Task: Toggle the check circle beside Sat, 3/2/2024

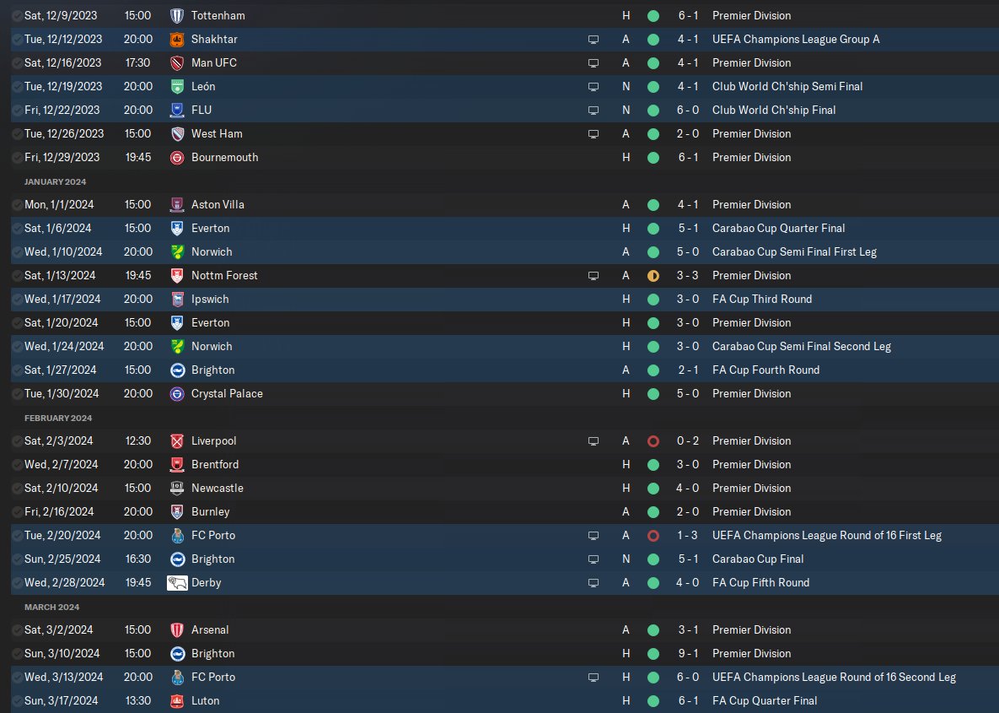Action: (x=17, y=629)
